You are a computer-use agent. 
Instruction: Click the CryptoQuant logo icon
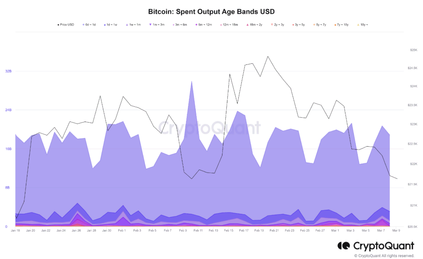(x=343, y=246)
